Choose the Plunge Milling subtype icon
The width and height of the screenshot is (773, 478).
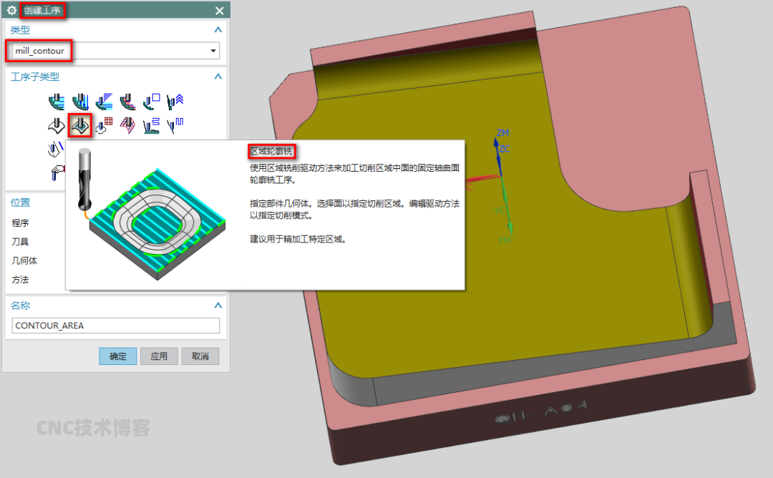pyautogui.click(x=80, y=102)
